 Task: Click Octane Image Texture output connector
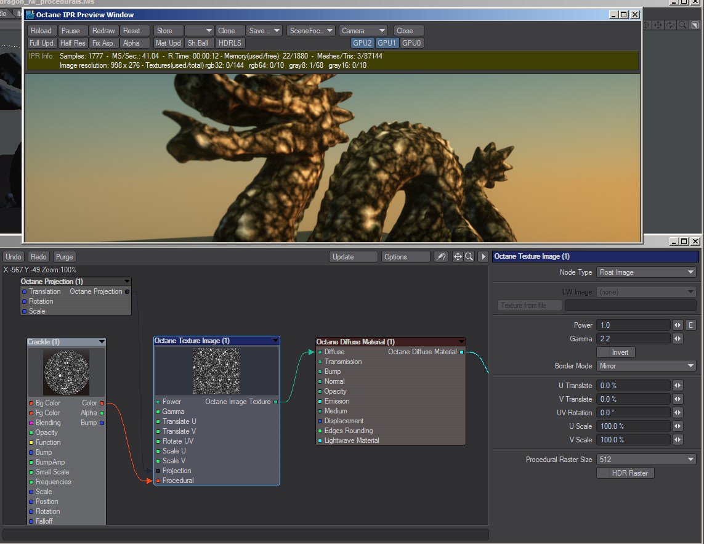(275, 402)
